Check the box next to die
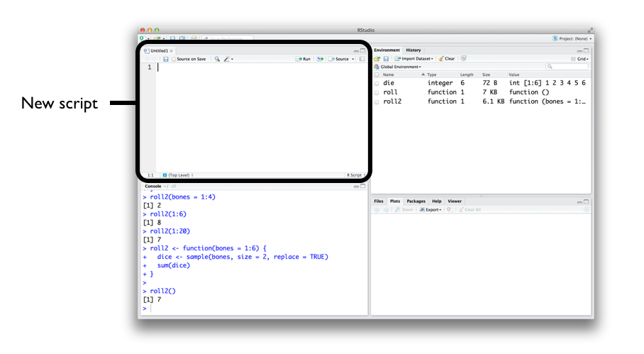 tap(377, 83)
